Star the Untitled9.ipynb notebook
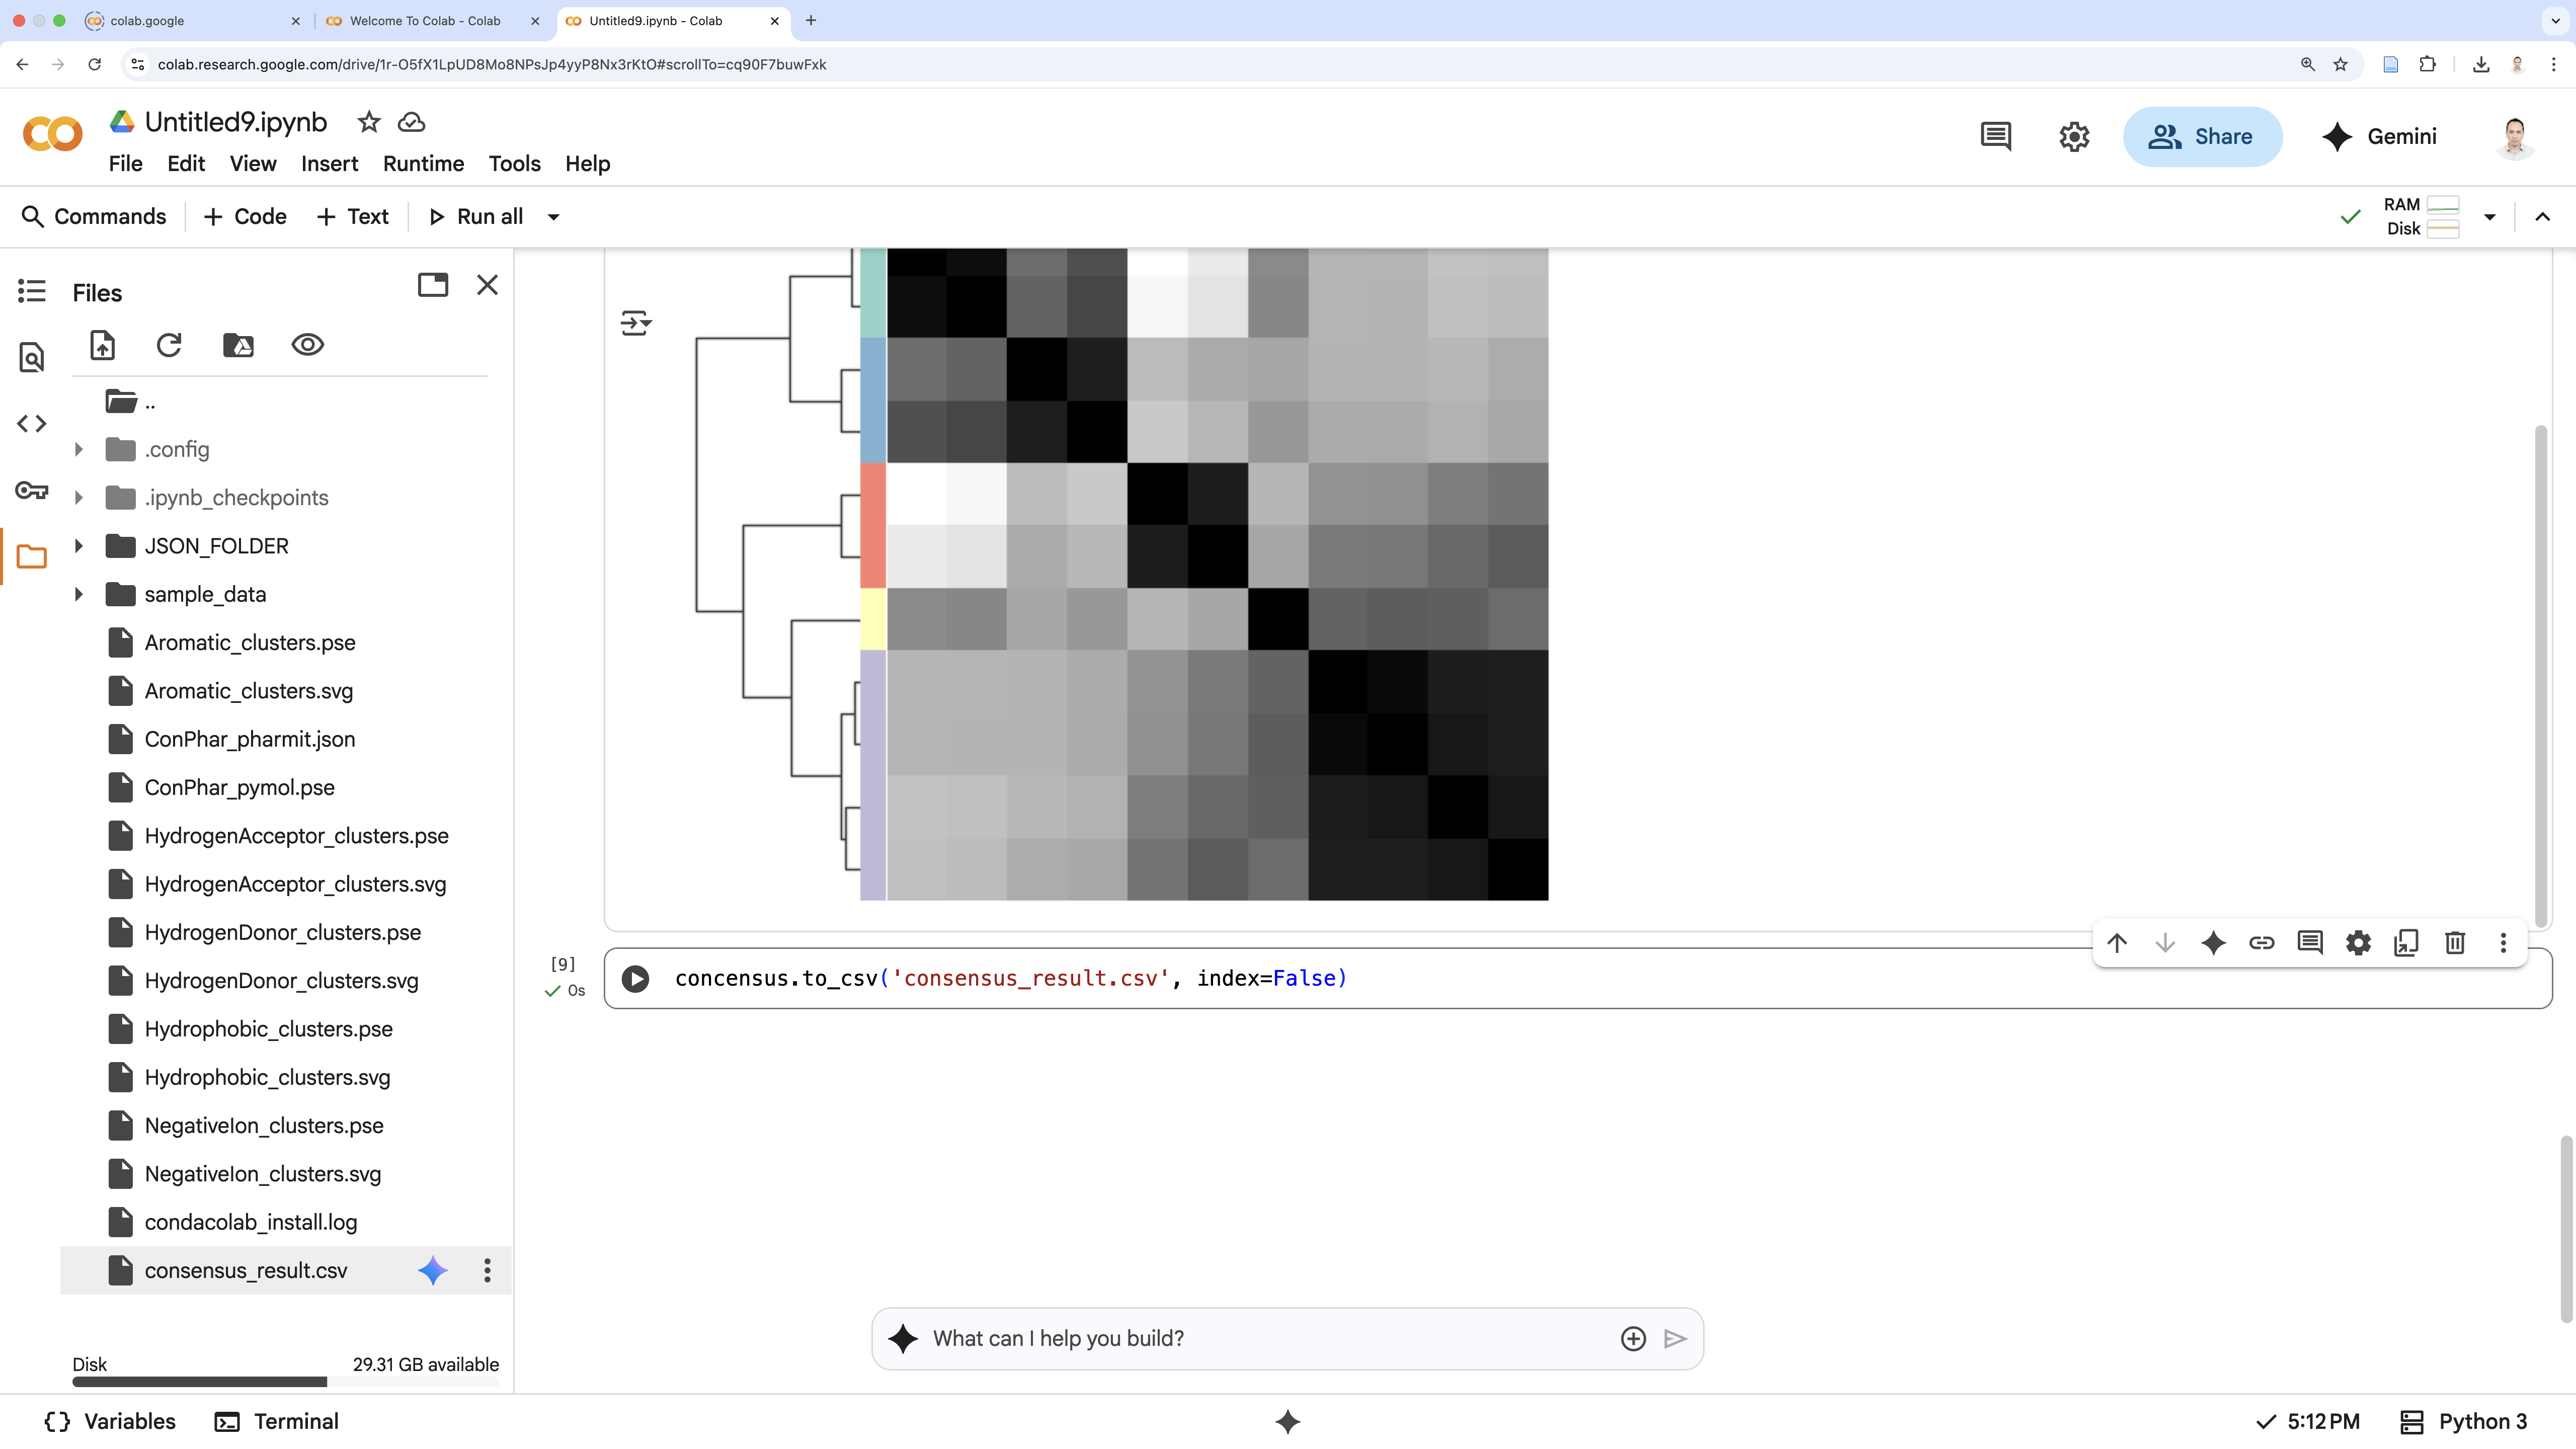This screenshot has height=1449, width=2576. [x=369, y=122]
